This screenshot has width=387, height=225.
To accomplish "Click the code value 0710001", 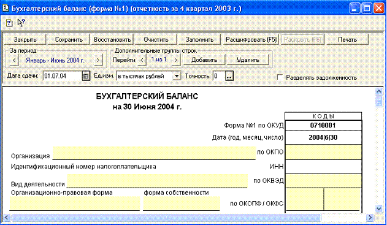I will (x=323, y=125).
